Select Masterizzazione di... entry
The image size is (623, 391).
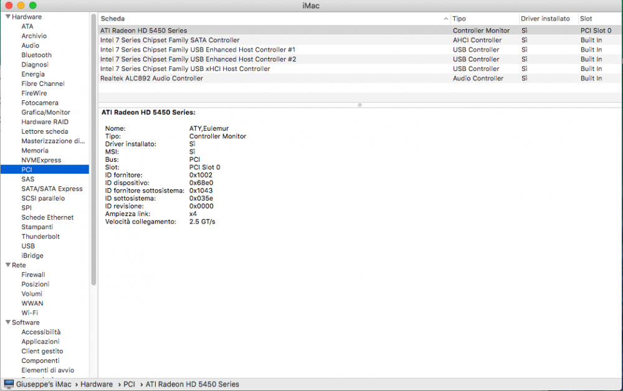point(53,141)
